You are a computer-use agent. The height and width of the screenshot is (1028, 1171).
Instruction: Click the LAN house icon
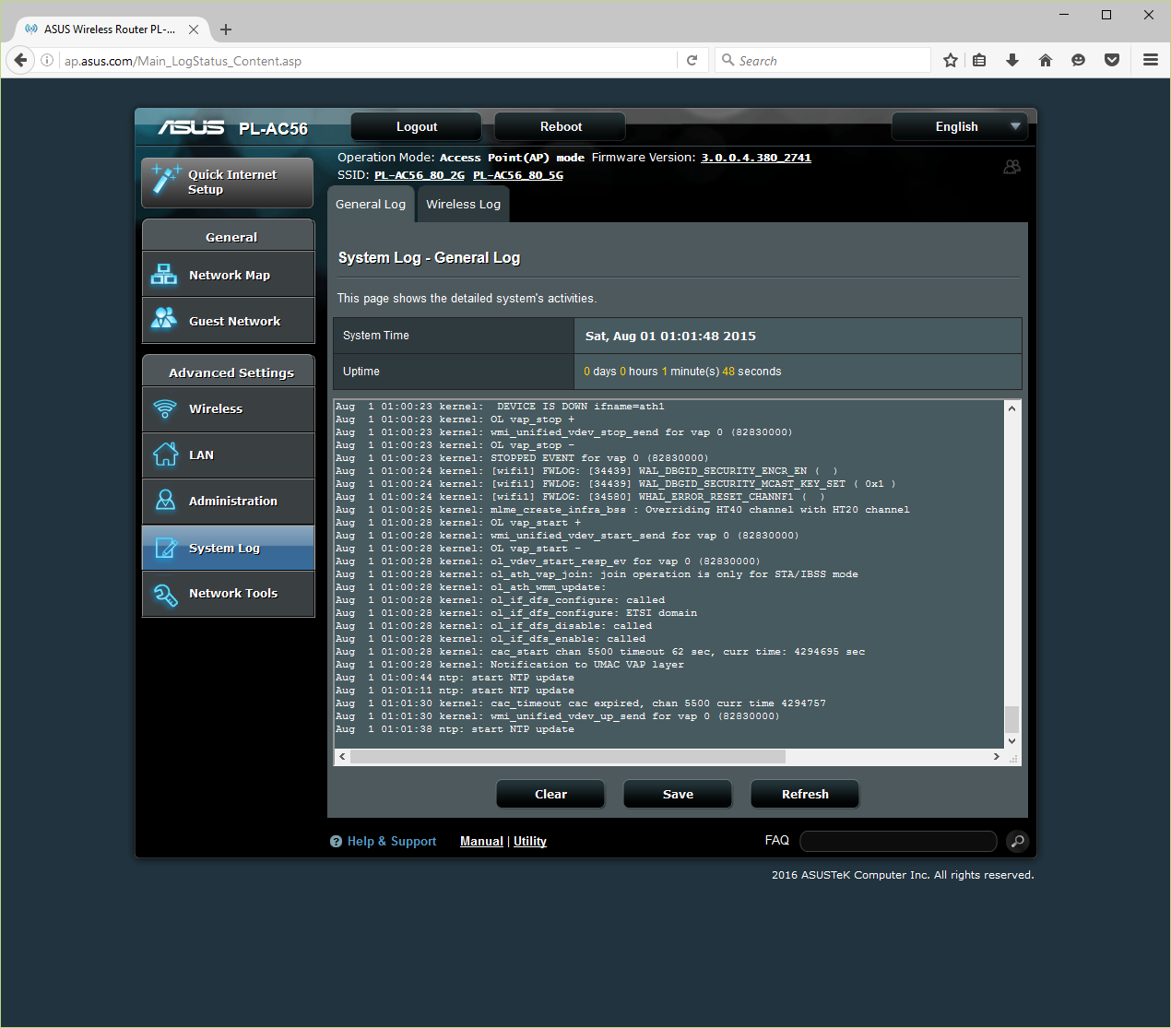click(x=165, y=455)
